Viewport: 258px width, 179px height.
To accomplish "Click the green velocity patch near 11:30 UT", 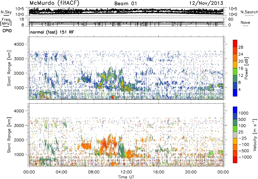I will 122,150.
